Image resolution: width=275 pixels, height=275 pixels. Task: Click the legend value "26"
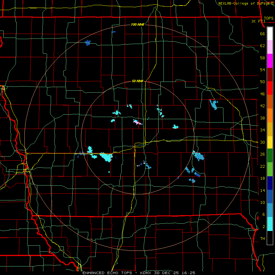coord(262,154)
